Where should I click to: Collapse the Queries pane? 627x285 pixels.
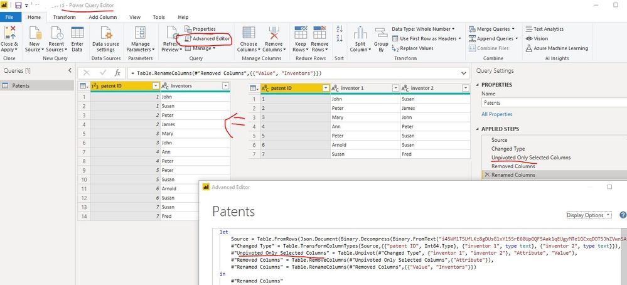[70, 70]
